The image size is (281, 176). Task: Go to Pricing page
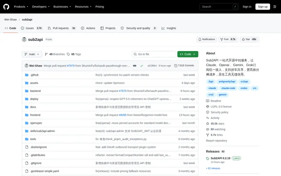point(100,7)
